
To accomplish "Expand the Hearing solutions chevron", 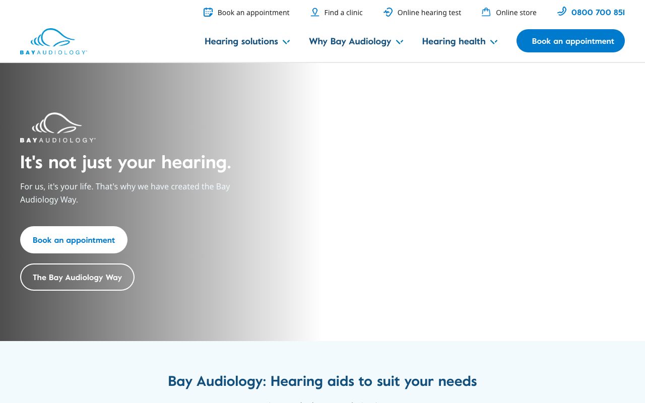I will point(286,42).
